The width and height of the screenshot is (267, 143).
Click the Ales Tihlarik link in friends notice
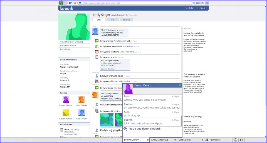tap(128, 46)
